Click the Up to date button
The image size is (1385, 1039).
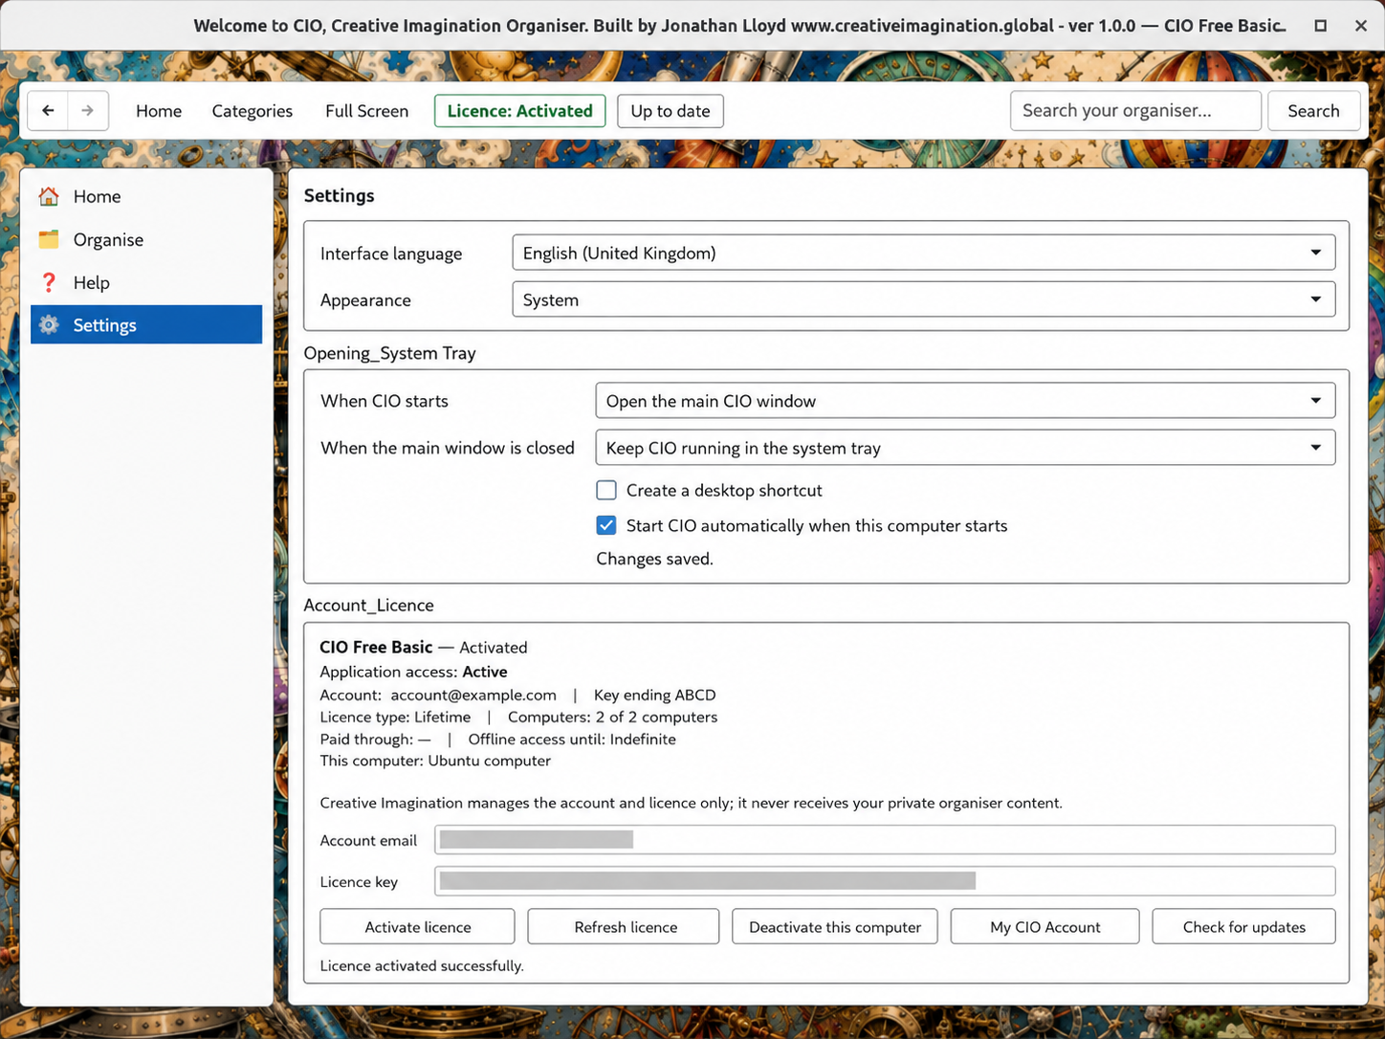coord(671,111)
